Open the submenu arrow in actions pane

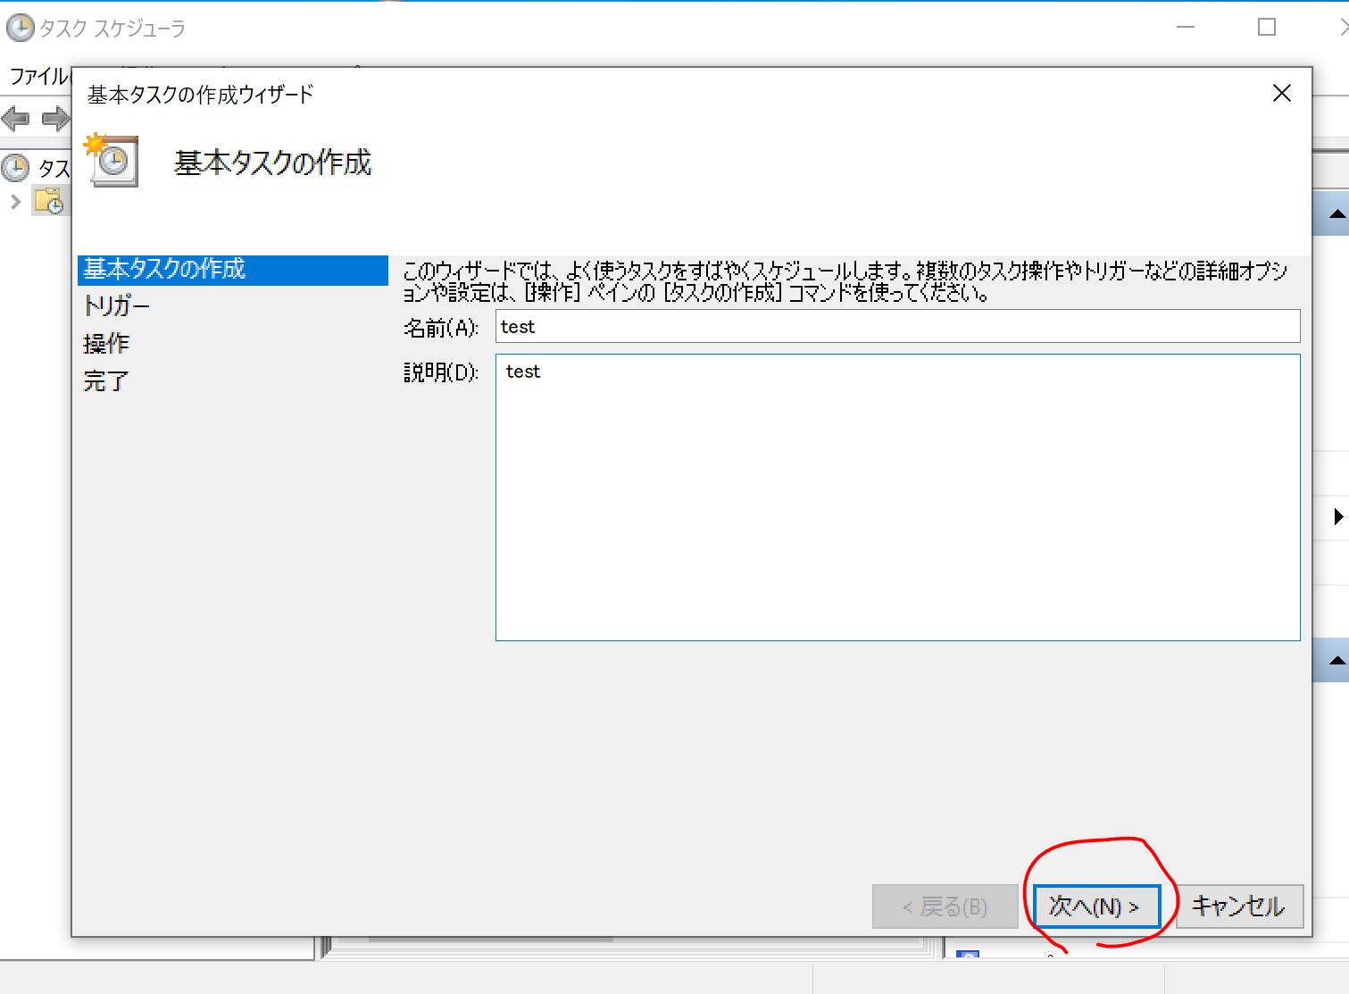pos(1337,517)
